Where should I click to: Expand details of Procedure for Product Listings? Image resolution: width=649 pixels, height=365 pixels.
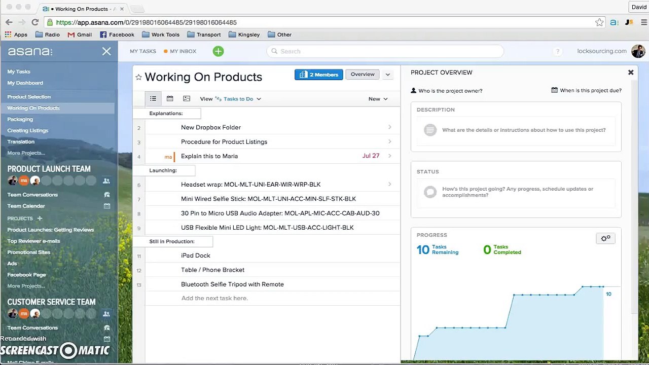tap(389, 141)
